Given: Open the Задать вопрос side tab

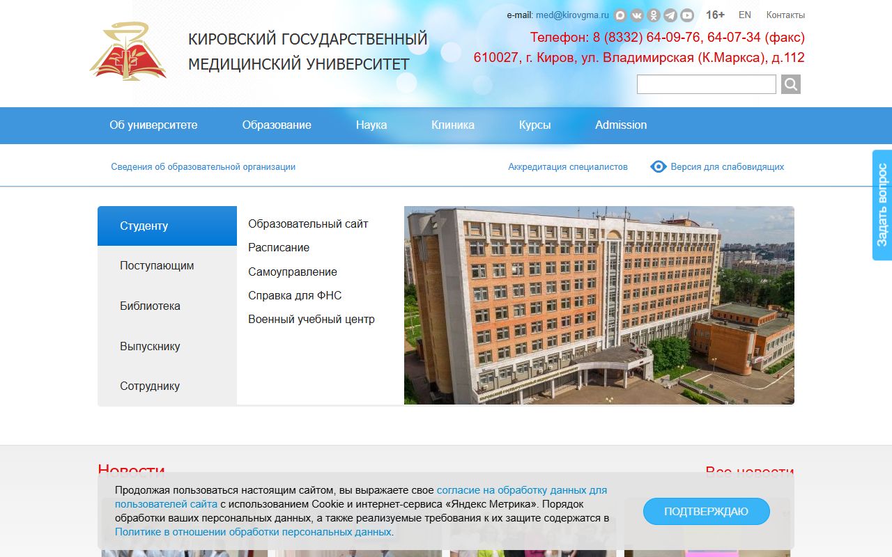Looking at the screenshot, I should coord(882,205).
